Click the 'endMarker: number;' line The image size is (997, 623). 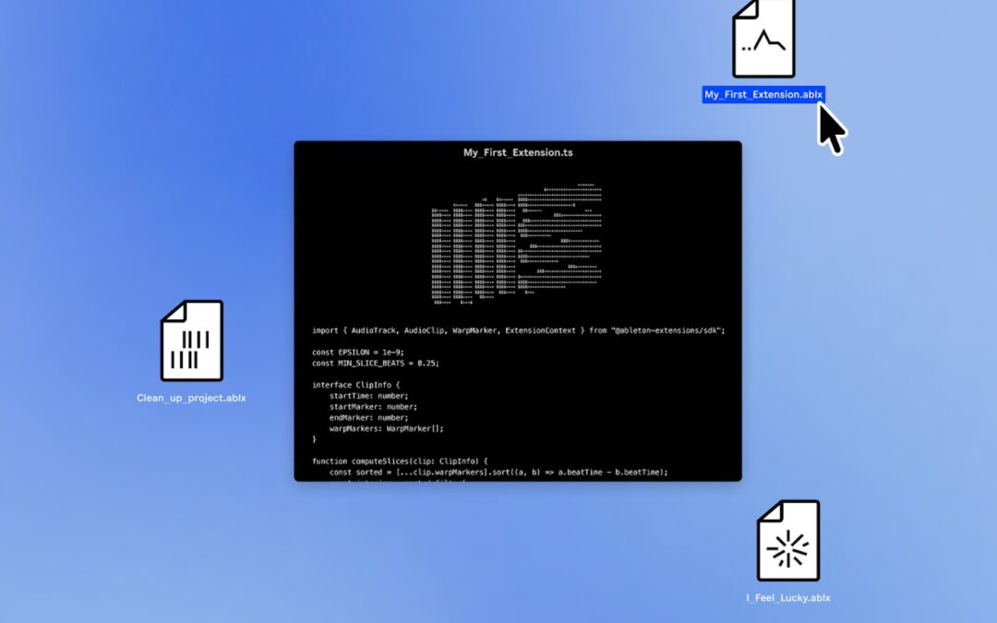(x=368, y=418)
